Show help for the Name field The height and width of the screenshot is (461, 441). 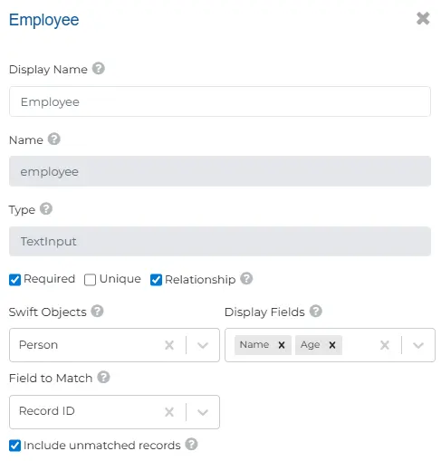54,139
